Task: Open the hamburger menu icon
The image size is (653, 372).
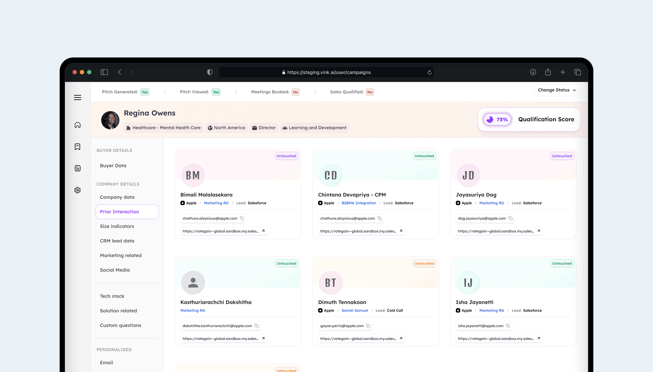Action: [77, 97]
